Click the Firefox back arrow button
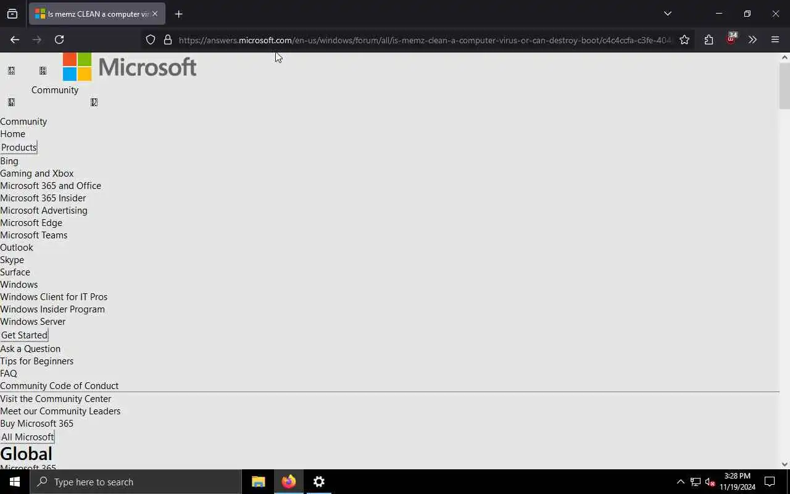Screen dimensions: 790x494 pyautogui.click(x=15, y=40)
